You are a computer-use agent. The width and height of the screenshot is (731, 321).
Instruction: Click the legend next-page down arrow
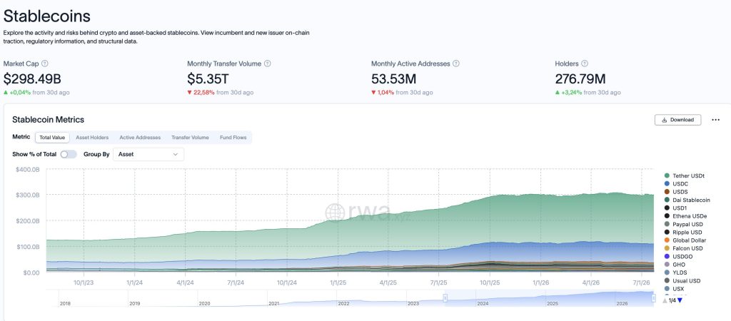click(680, 300)
